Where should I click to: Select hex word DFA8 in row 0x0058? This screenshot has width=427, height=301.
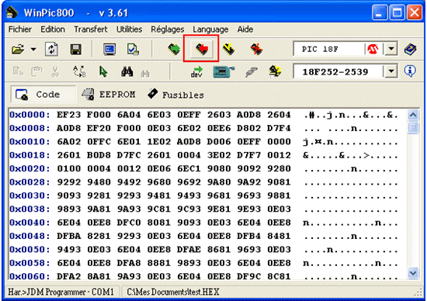click(129, 263)
